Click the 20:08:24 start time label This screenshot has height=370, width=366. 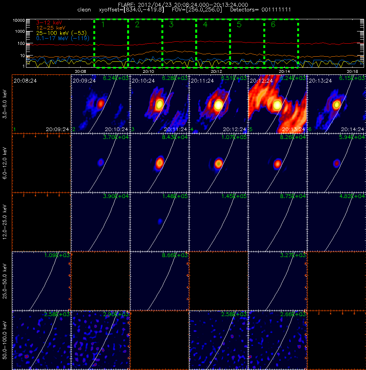coord(25,81)
